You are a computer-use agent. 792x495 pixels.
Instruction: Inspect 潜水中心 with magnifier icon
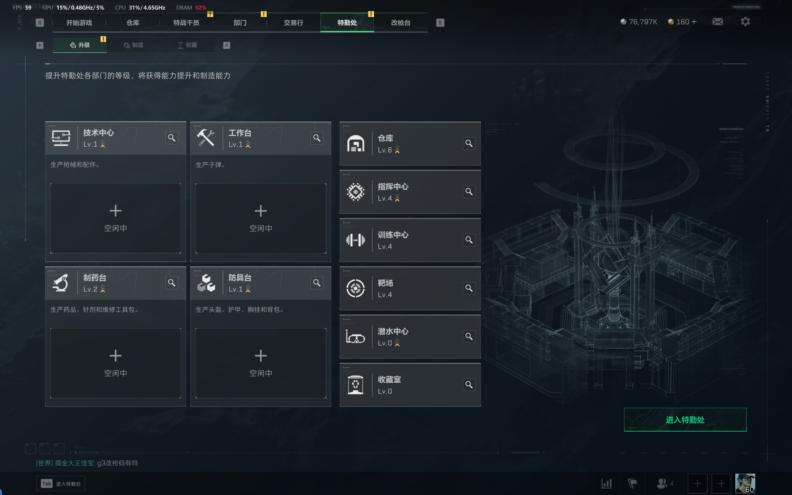469,337
